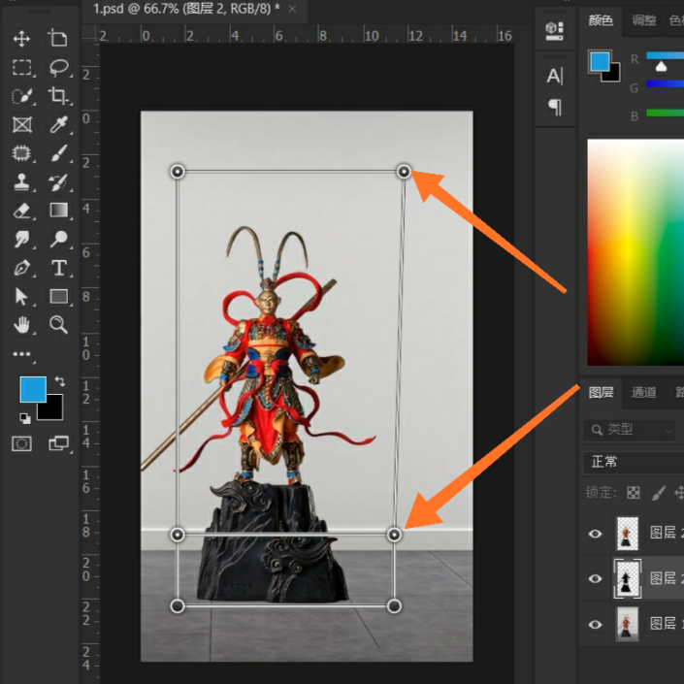Open the Paragraph panel icon

pyautogui.click(x=554, y=108)
